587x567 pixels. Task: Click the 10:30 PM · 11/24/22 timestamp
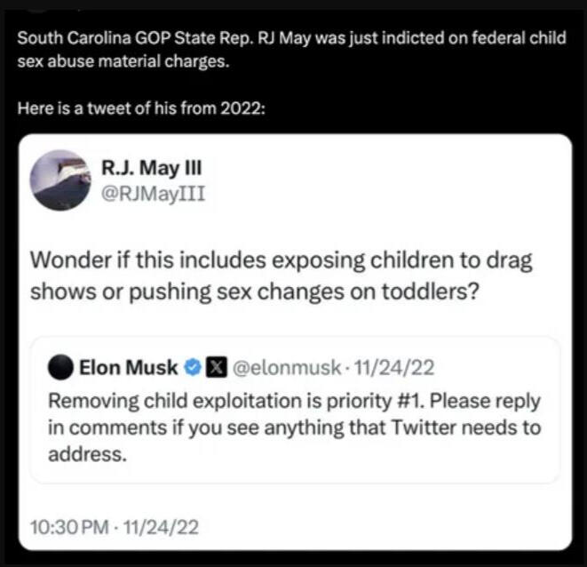click(x=114, y=526)
